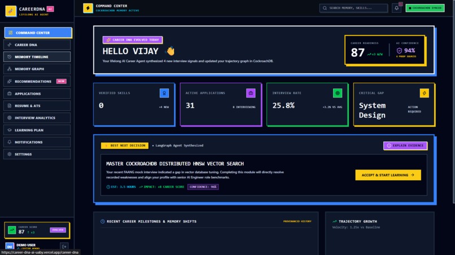The image size is (455, 255).
Task: Select Applications in the sidebar
Action: [37, 93]
